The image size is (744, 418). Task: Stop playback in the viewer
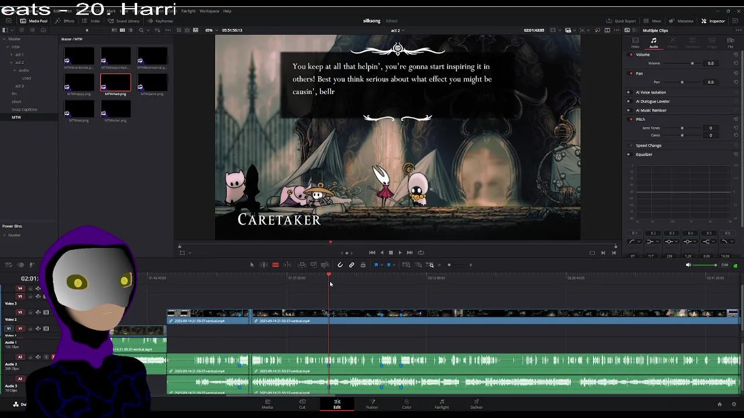point(391,253)
